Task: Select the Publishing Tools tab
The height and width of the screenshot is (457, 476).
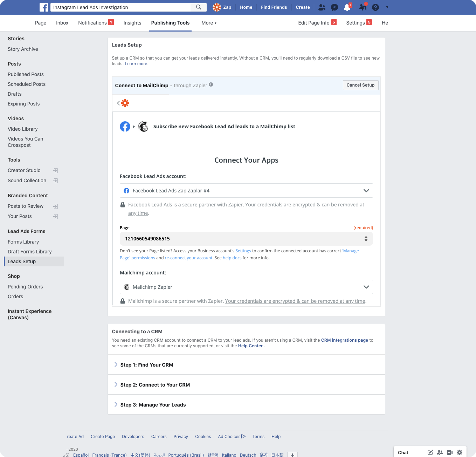Action: pyautogui.click(x=170, y=23)
